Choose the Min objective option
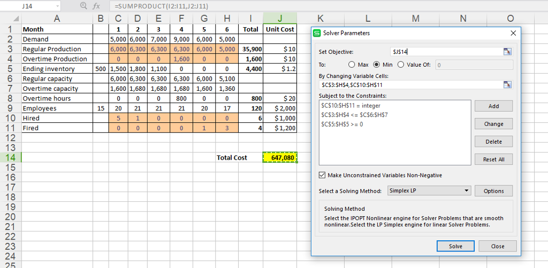The width and height of the screenshot is (548, 268). coord(376,65)
